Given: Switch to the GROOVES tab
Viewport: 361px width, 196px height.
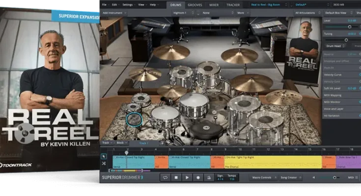Looking at the screenshot, I should tap(194, 4).
